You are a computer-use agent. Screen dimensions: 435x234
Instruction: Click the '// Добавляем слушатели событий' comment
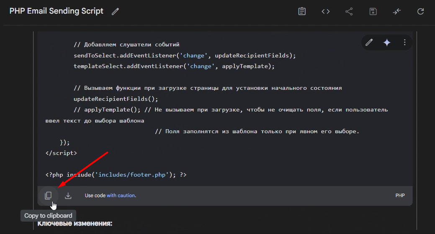click(x=126, y=45)
